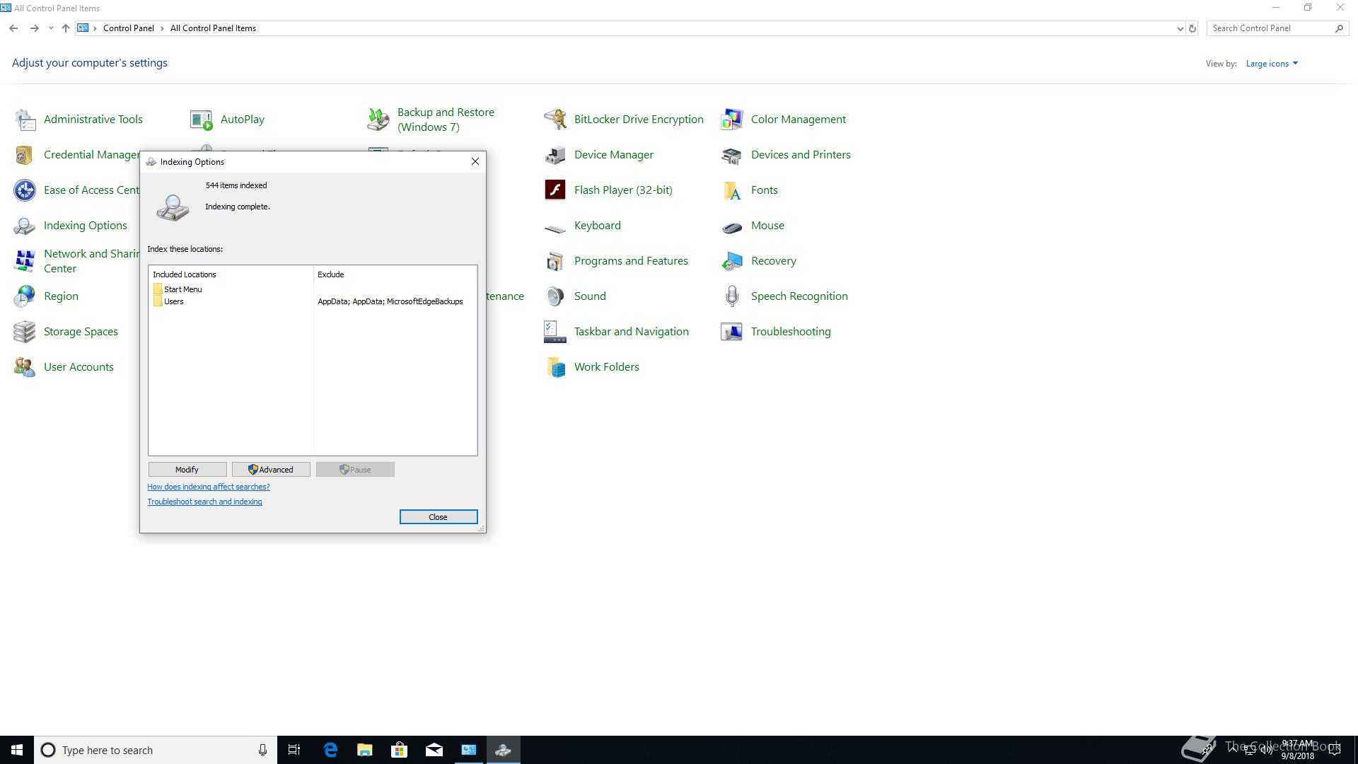Go up one level with up arrow
This screenshot has width=1358, height=764.
(x=65, y=28)
